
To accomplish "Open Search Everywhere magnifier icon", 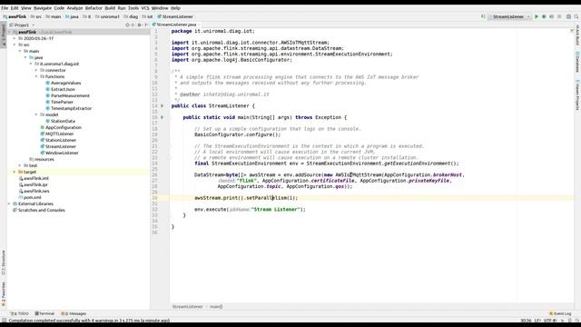I will point(576,16).
